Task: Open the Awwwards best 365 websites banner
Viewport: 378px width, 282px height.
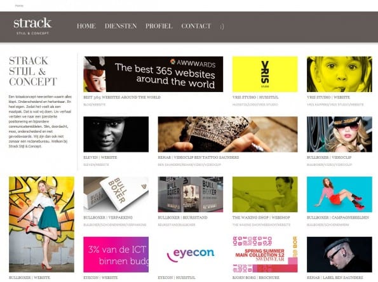Action: pyautogui.click(x=153, y=74)
